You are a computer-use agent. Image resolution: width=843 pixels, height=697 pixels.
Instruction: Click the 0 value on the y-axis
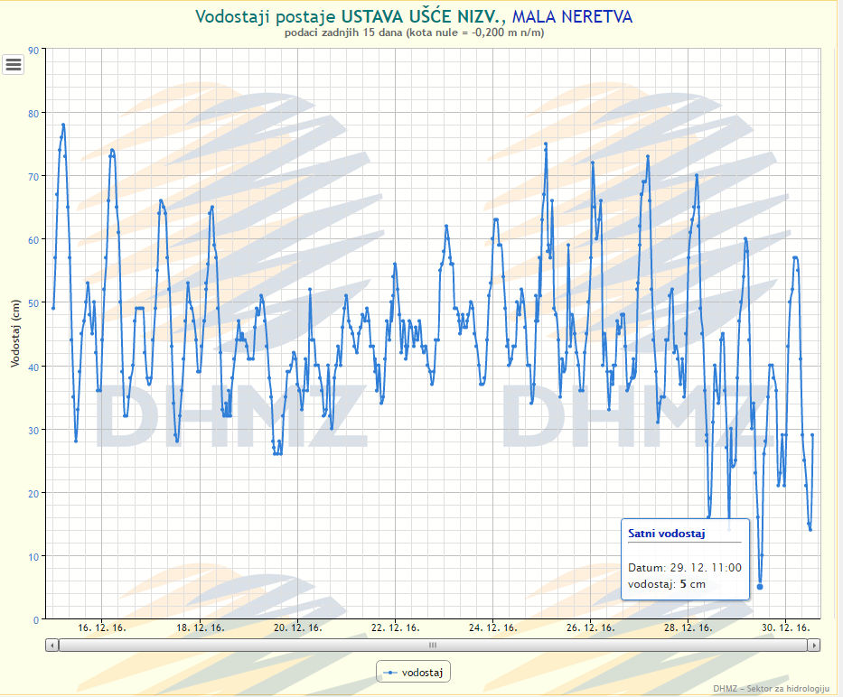coord(36,619)
